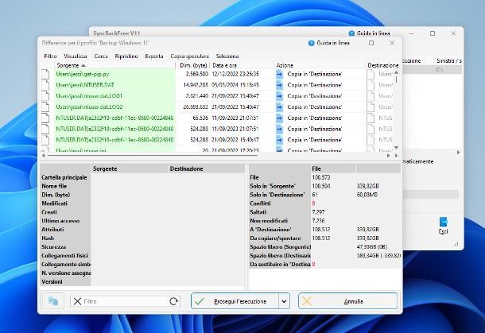Click into the Filtro input field

coord(126,301)
